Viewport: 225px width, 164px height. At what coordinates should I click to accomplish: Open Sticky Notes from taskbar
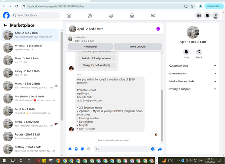click(x=44, y=160)
